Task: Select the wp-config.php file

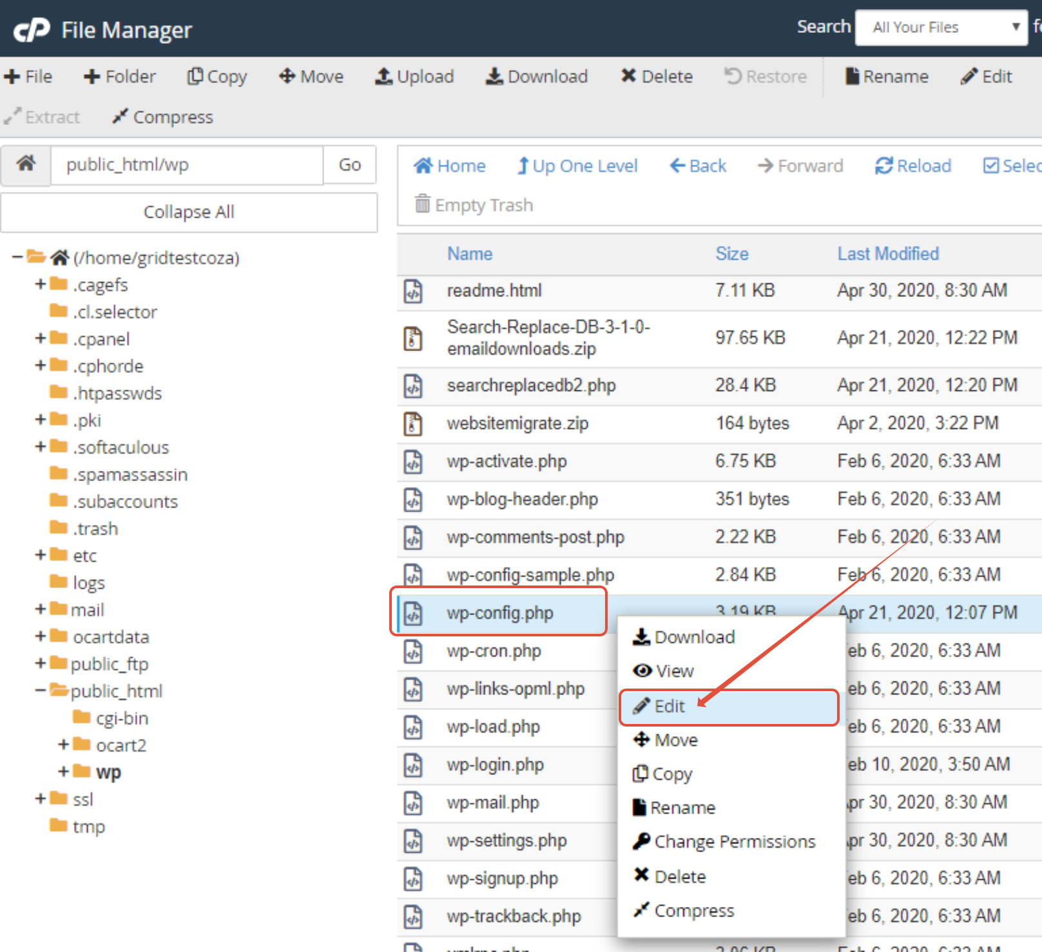Action: [x=500, y=613]
